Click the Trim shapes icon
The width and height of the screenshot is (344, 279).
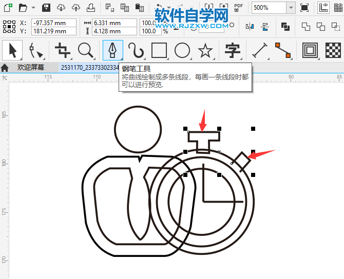tap(321, 27)
